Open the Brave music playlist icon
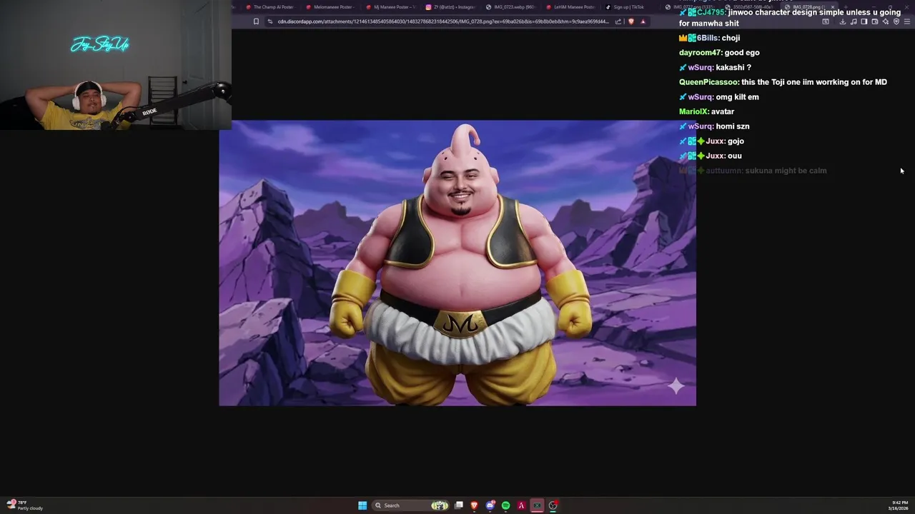 coord(854,21)
